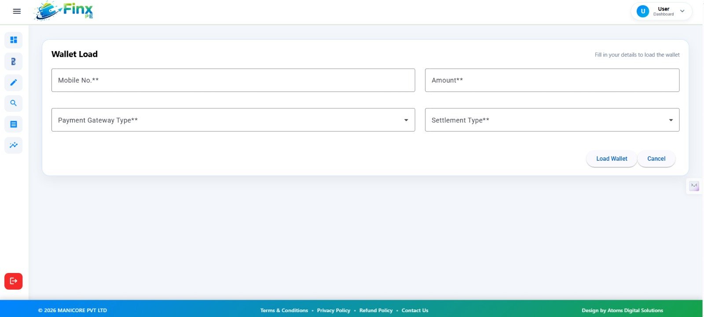The image size is (704, 317).
Task: Focus the Mobile No. field
Action: tap(233, 80)
